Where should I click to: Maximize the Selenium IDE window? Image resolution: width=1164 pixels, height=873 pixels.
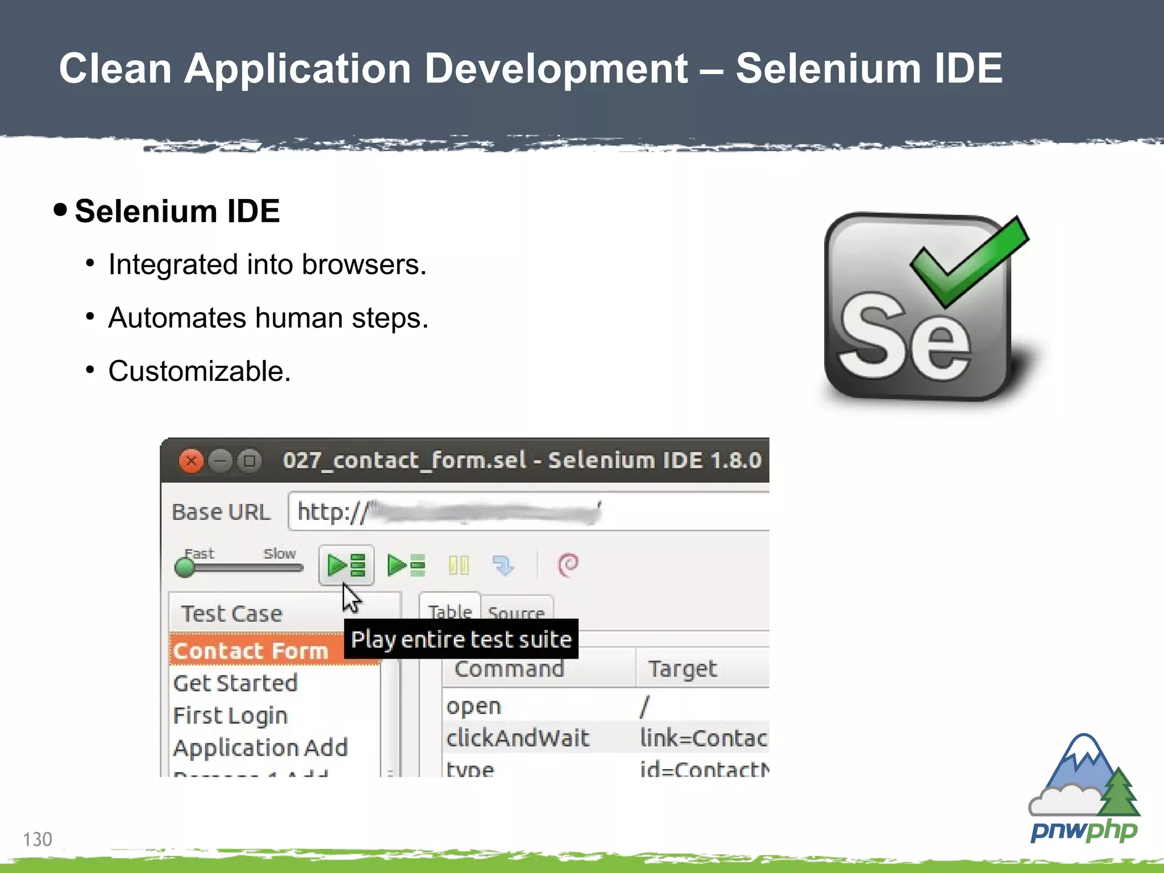[249, 461]
